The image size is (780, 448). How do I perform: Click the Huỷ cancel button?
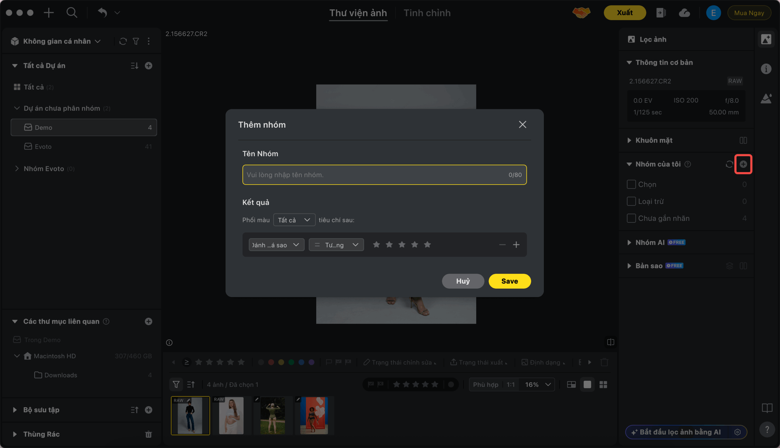coord(463,281)
